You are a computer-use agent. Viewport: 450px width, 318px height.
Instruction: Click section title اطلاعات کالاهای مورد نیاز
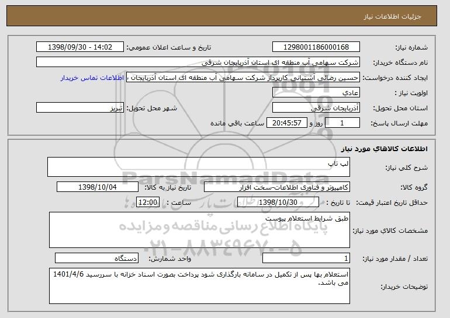click(385, 149)
